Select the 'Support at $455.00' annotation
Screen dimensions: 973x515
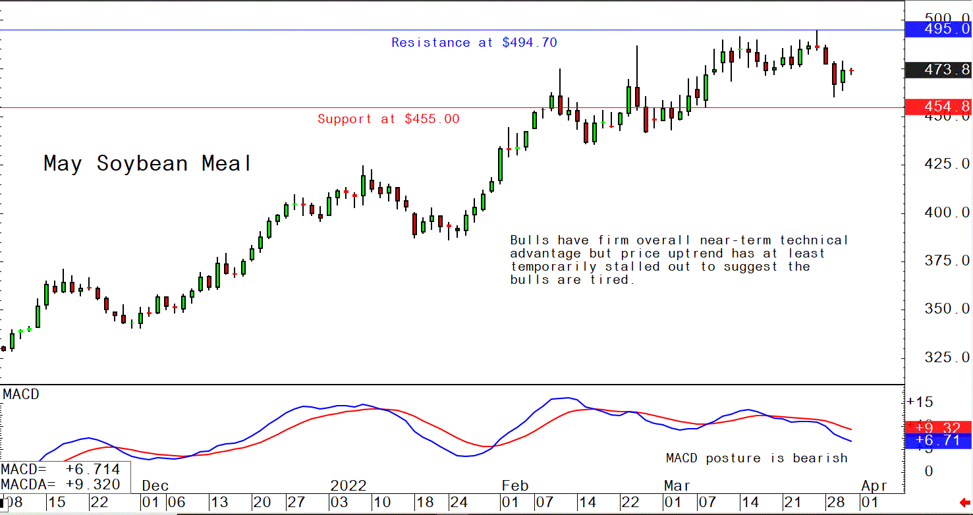tap(388, 119)
